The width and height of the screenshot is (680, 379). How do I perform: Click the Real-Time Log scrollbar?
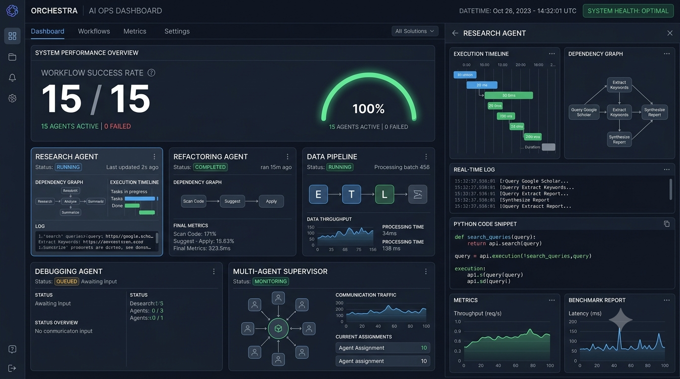(671, 189)
